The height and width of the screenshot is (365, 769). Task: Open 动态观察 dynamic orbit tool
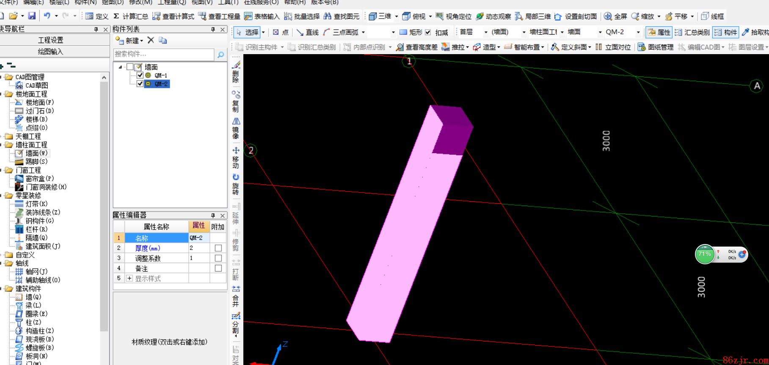493,16
